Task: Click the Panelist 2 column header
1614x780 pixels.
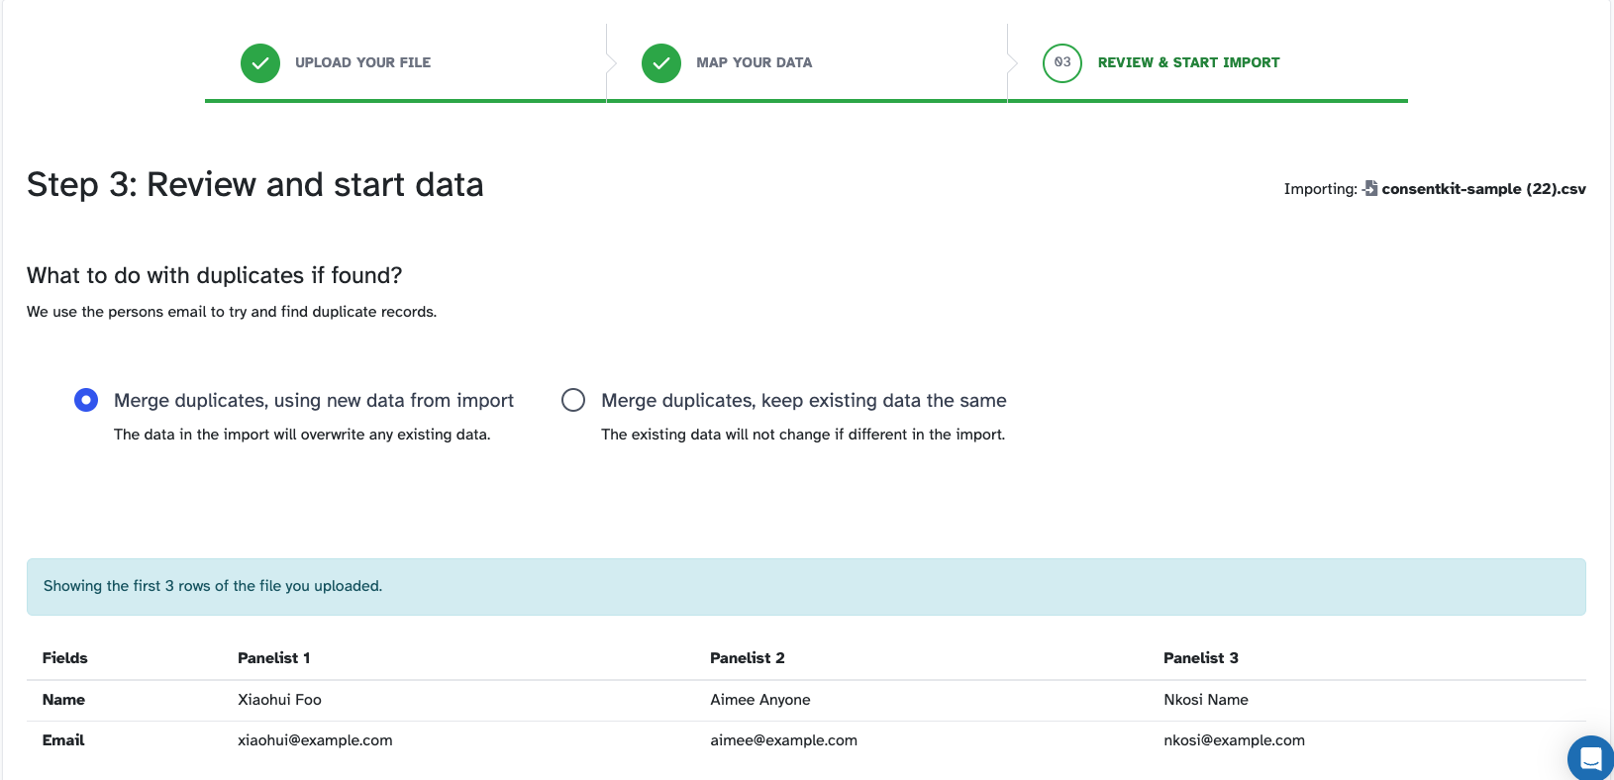Action: (748, 658)
